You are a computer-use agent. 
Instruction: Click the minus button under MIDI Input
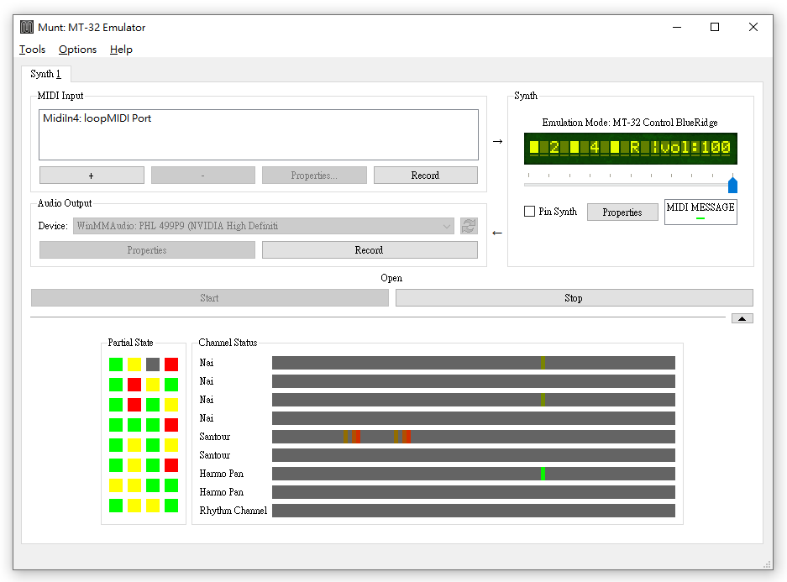(202, 175)
